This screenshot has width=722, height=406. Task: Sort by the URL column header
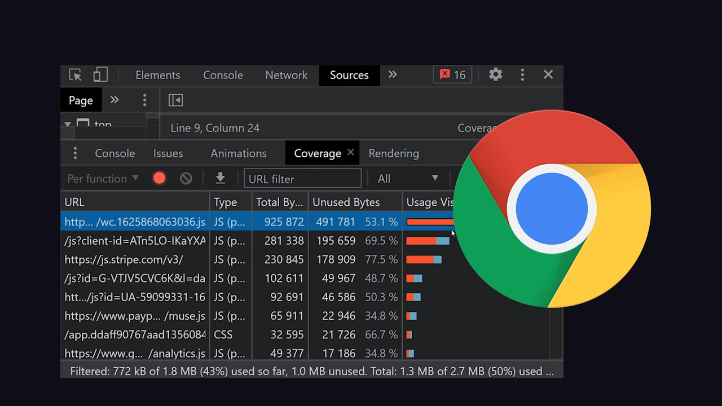[x=135, y=202]
